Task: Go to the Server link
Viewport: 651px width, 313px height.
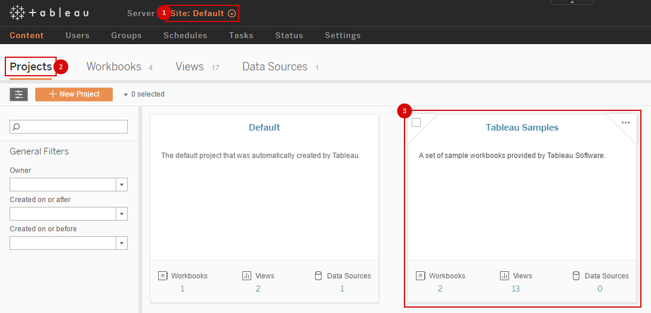Action: point(141,13)
